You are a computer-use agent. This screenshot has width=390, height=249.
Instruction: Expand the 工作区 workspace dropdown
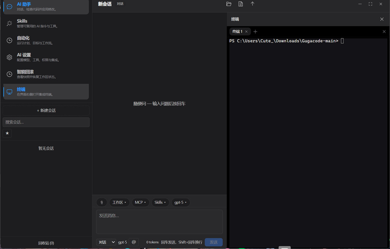tap(119, 202)
